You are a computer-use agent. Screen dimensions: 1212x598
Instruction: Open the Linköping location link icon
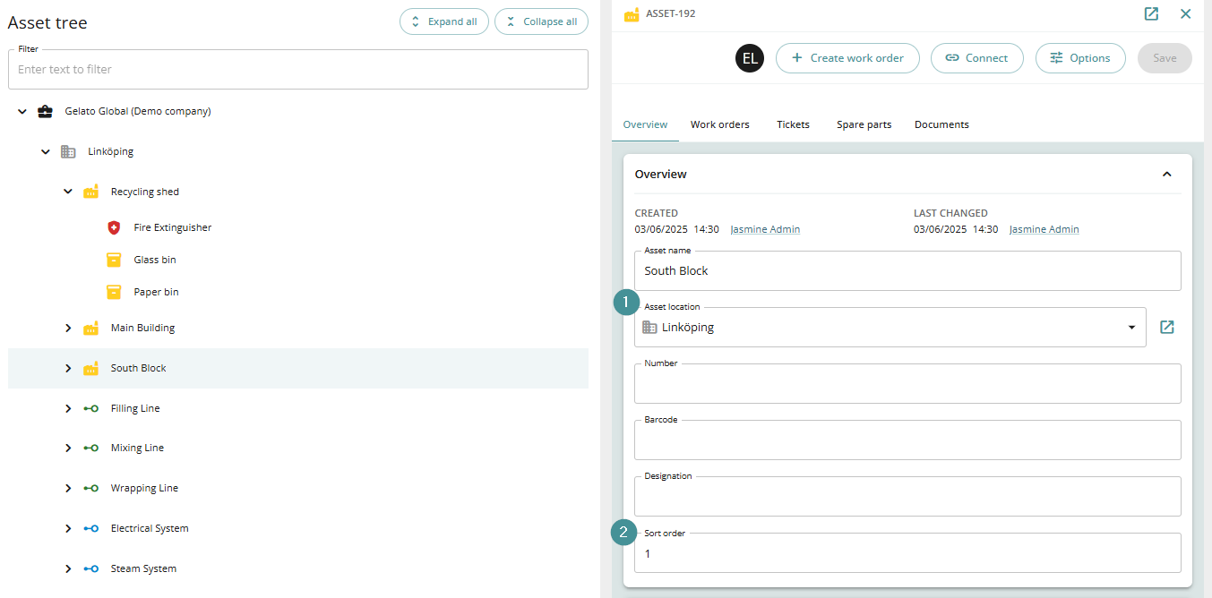1166,327
